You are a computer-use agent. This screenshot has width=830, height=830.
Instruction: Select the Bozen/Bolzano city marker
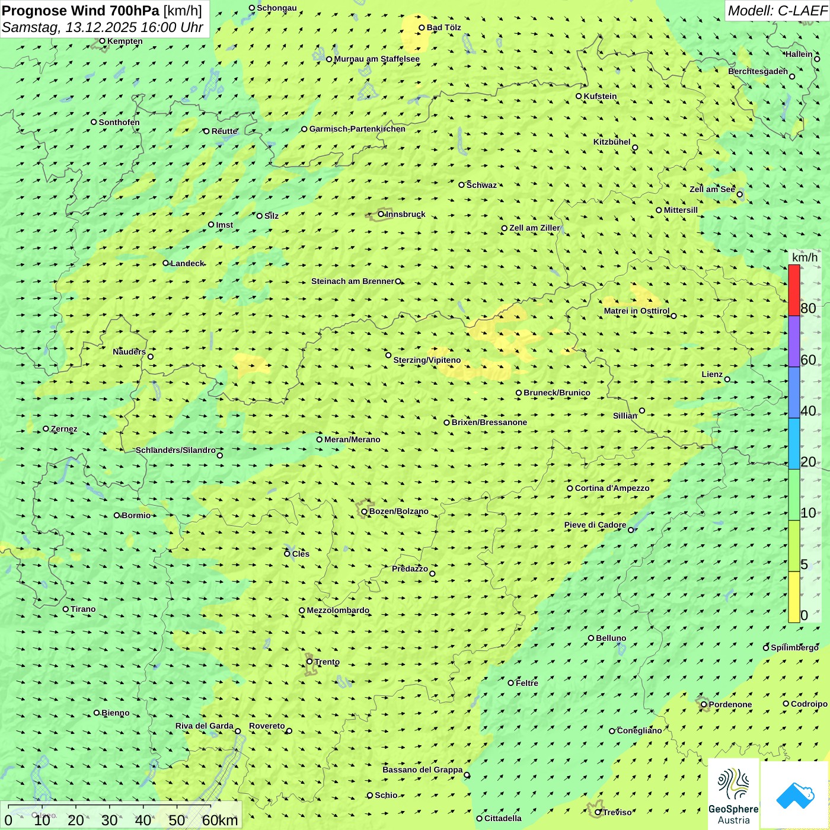[x=364, y=512]
